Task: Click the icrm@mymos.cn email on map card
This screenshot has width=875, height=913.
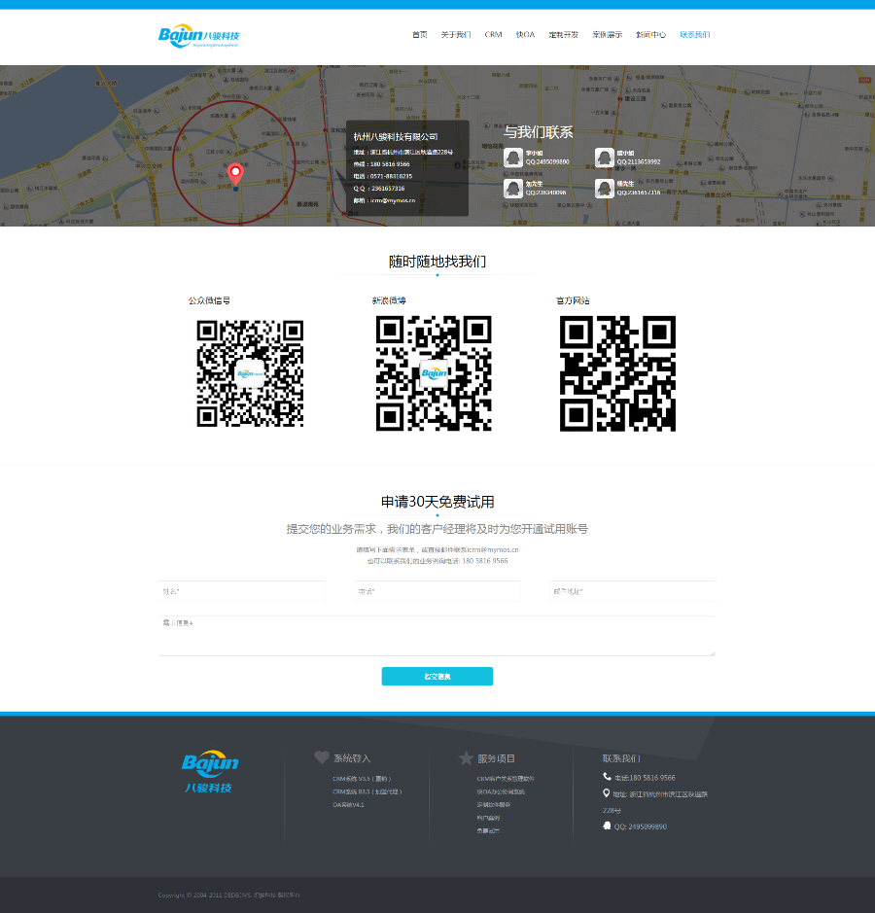Action: click(x=393, y=201)
